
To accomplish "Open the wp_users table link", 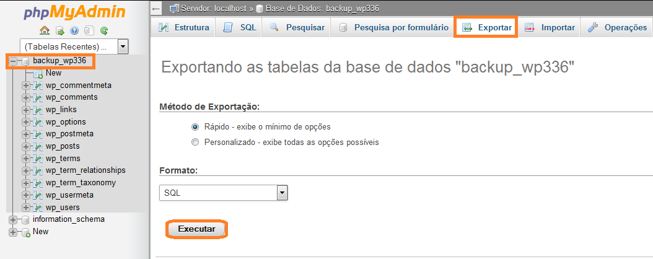I will click(x=63, y=208).
